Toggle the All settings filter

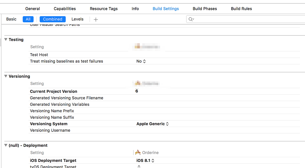coord(28,19)
